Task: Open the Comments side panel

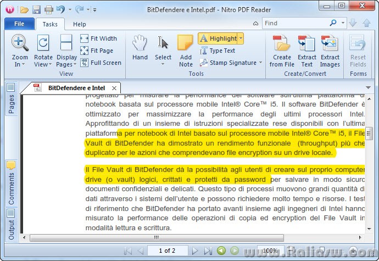Action: (11, 183)
